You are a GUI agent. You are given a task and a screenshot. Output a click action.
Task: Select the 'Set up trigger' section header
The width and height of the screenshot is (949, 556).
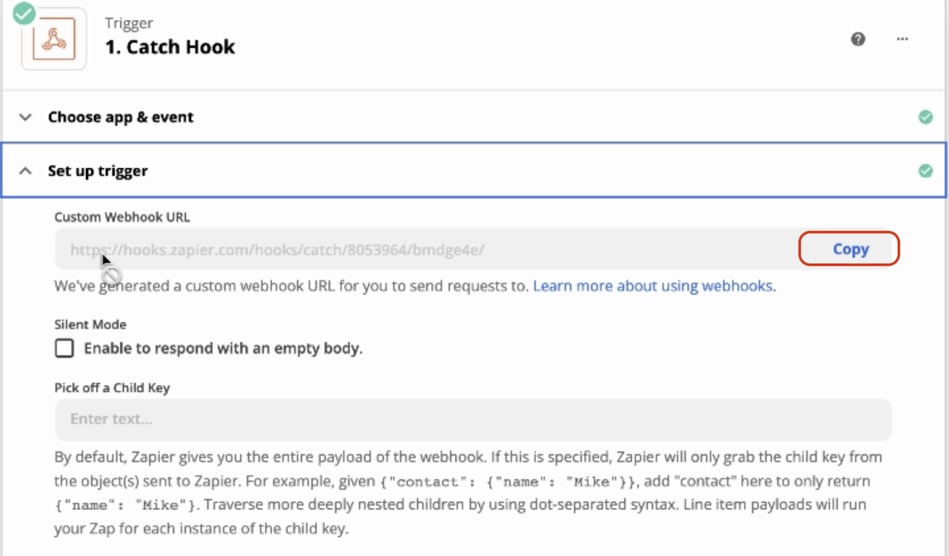(98, 171)
